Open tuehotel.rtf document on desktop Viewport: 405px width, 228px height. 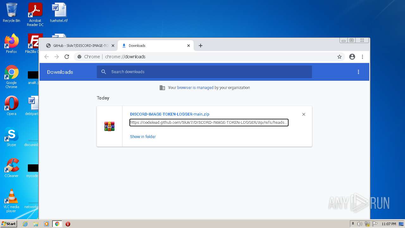pyautogui.click(x=59, y=13)
